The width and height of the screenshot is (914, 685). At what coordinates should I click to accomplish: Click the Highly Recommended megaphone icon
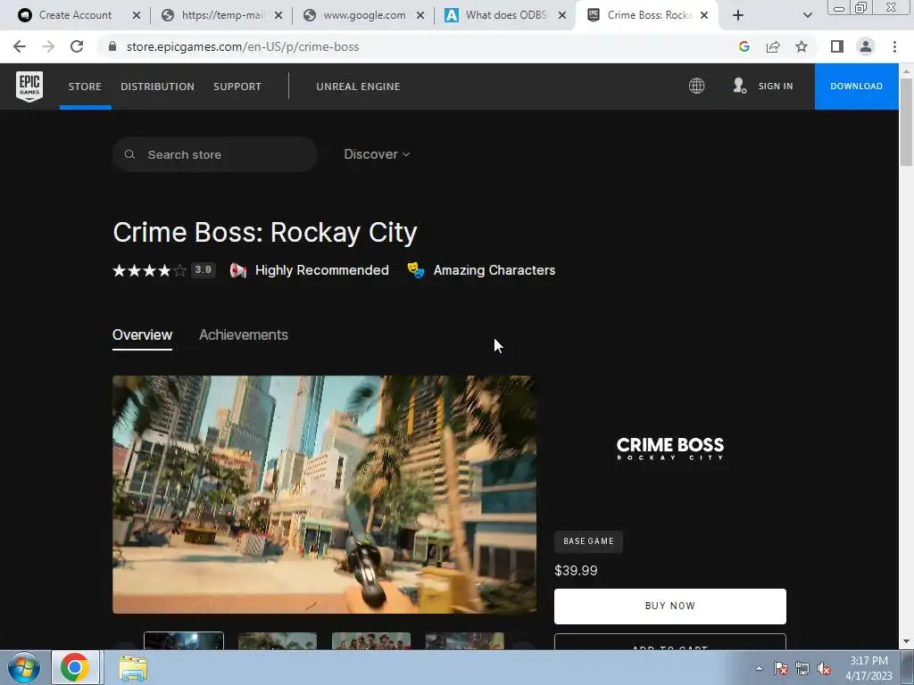coord(237,270)
